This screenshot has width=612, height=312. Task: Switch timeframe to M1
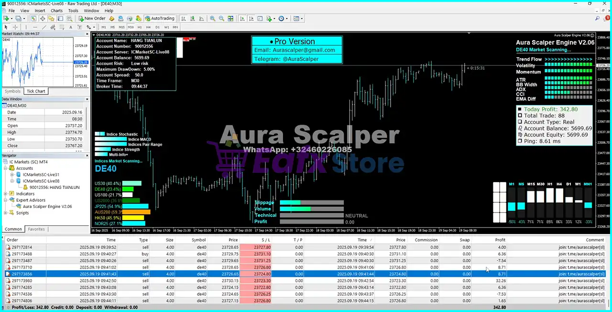tap(104, 27)
